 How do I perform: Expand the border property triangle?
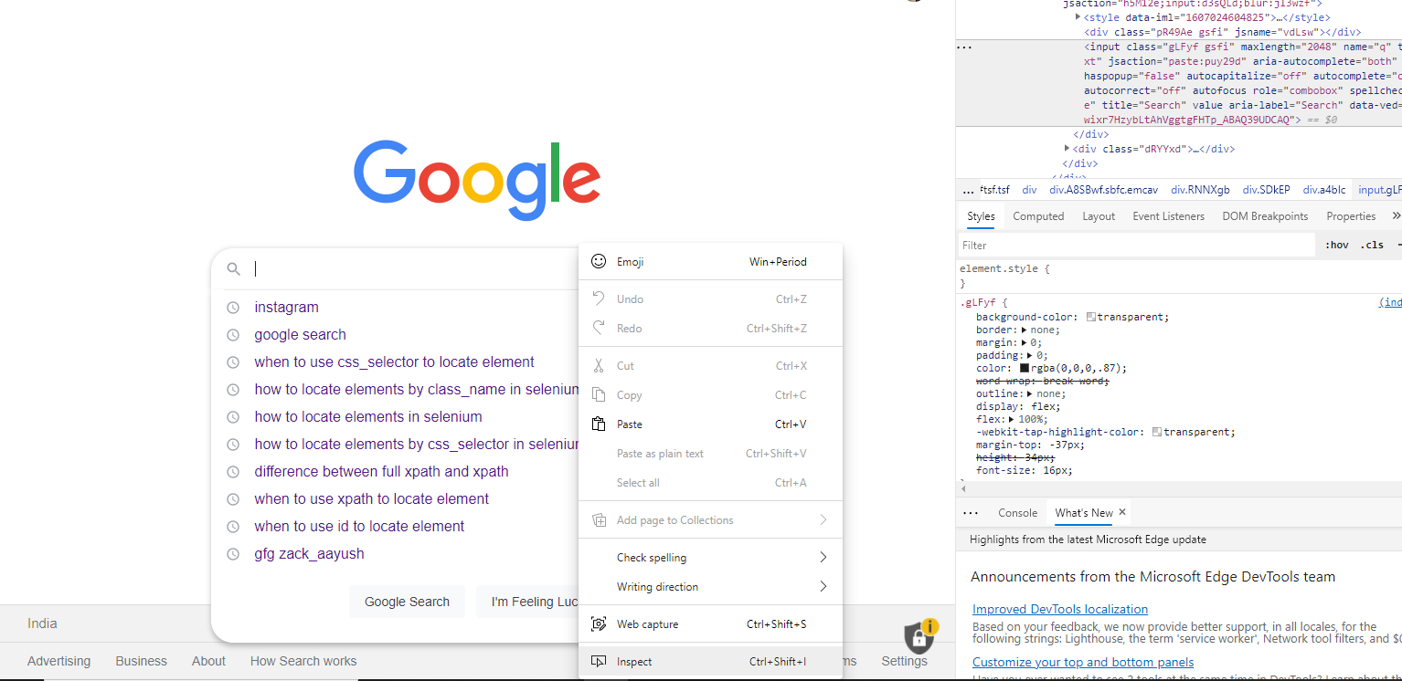pos(1024,330)
